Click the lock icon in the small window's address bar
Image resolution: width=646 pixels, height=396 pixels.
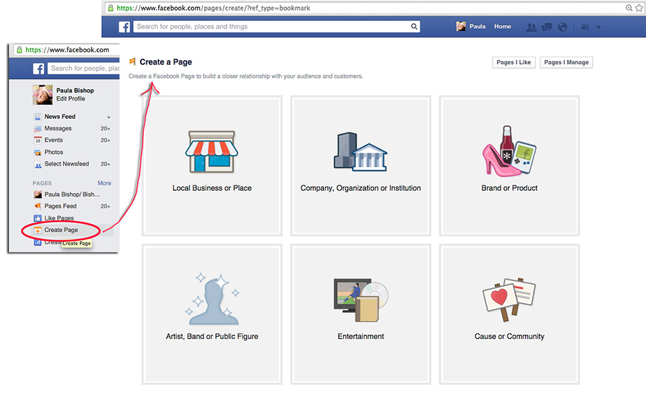click(x=19, y=50)
